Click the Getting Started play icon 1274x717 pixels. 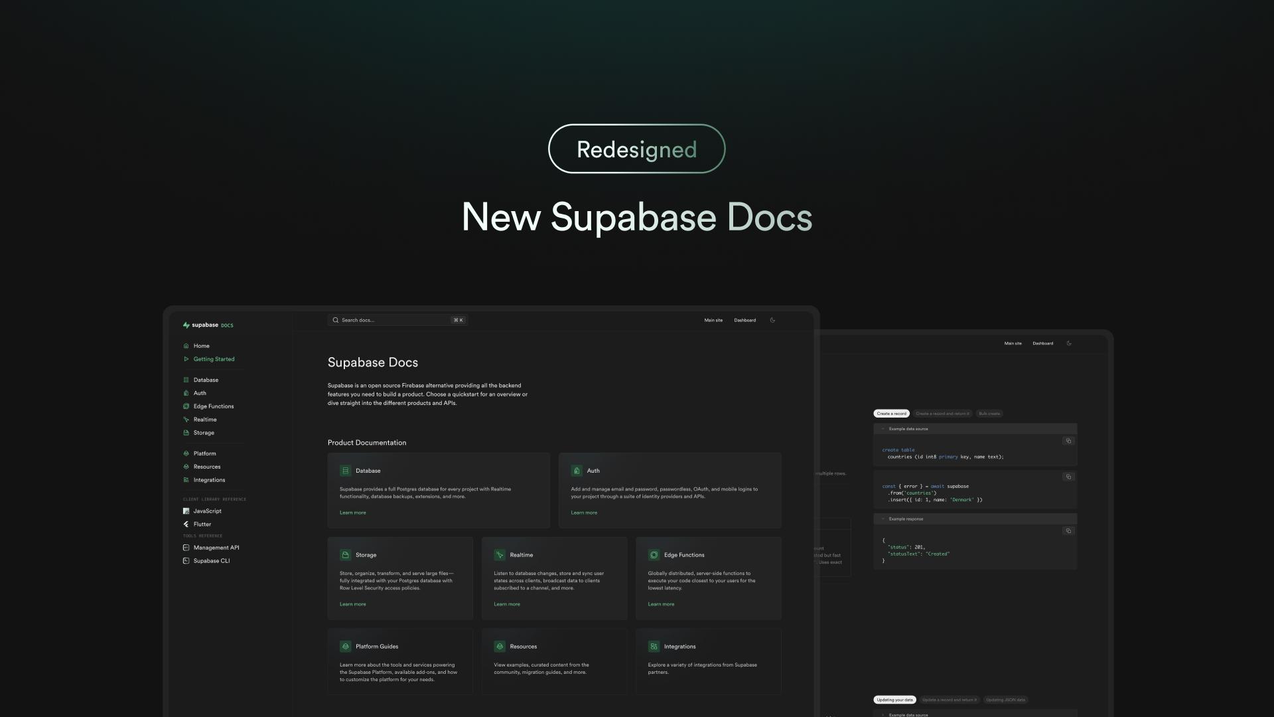(186, 359)
